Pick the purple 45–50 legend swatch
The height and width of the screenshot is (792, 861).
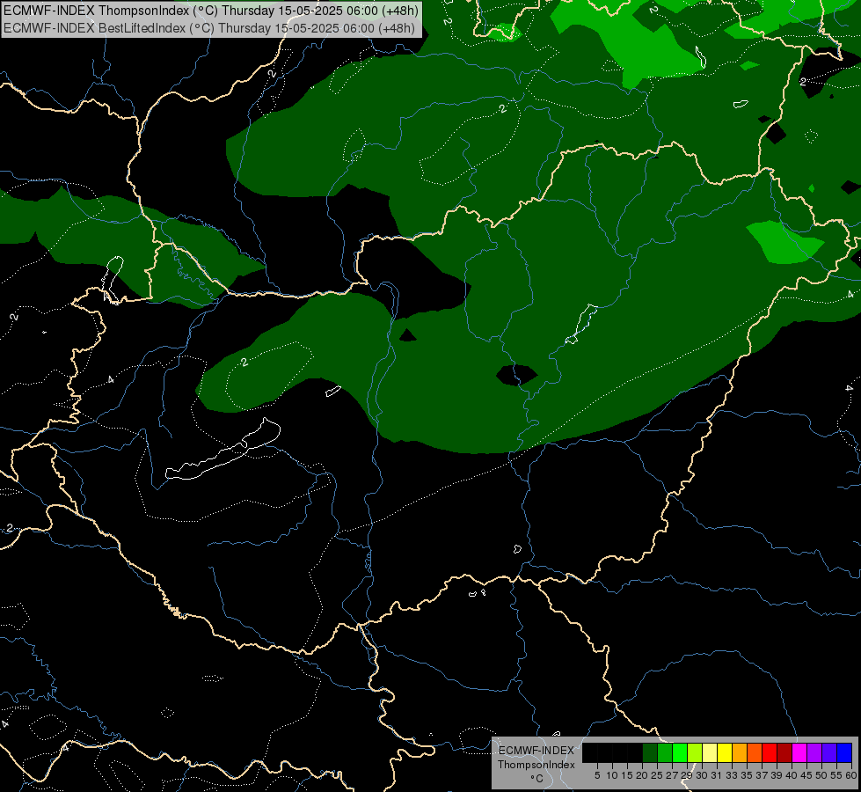click(814, 752)
